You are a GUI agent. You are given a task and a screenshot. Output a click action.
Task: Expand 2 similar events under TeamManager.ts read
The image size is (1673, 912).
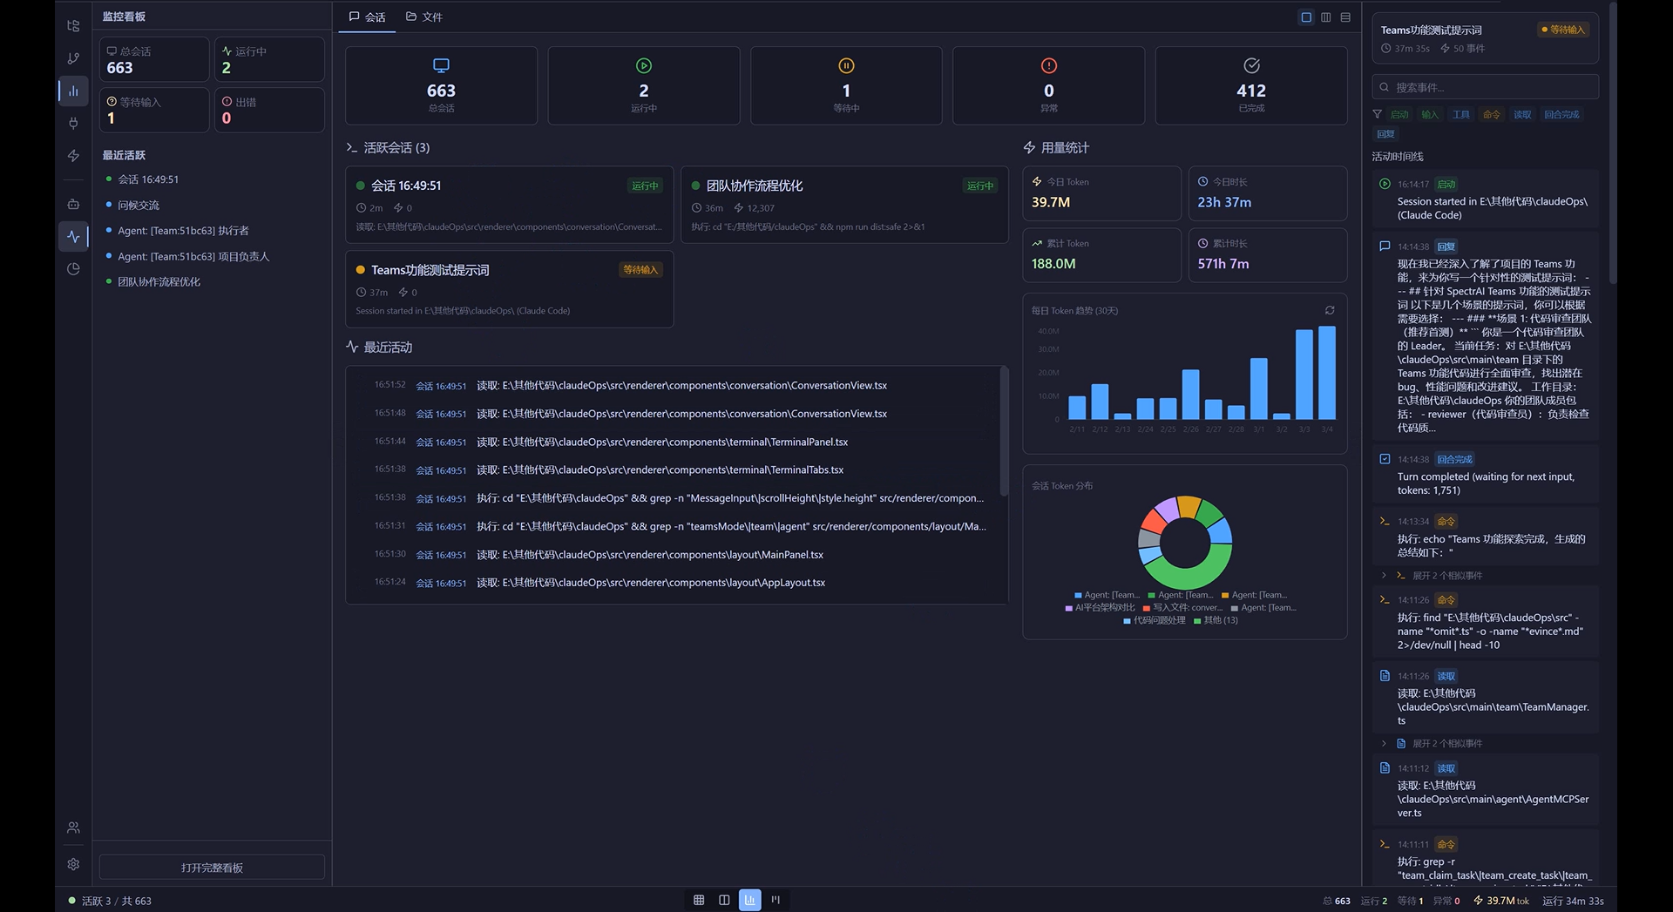point(1446,744)
